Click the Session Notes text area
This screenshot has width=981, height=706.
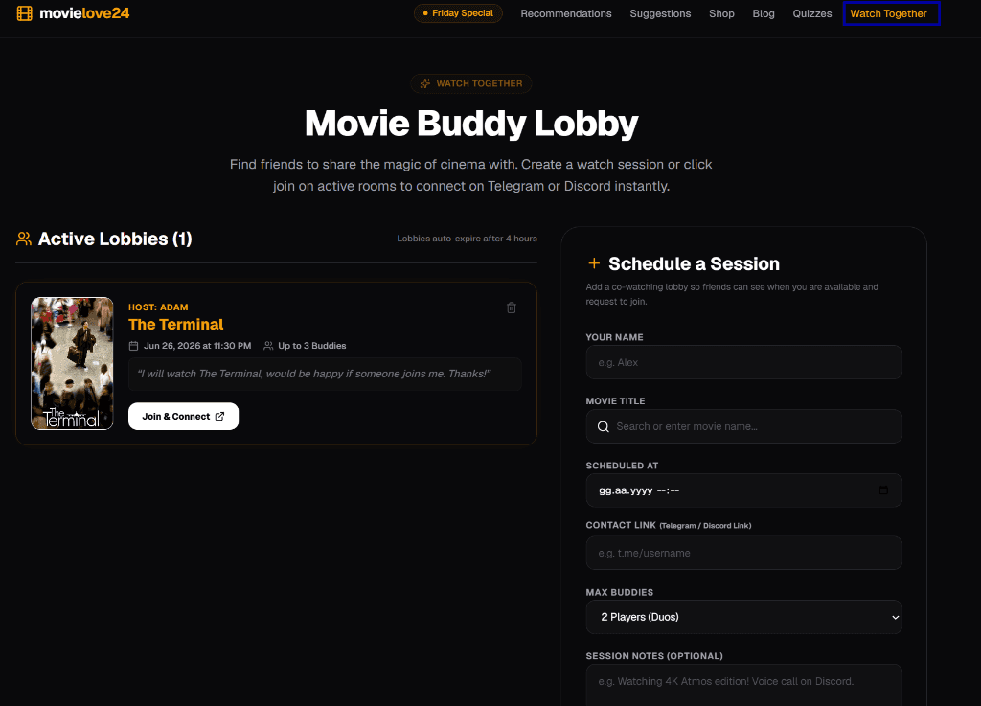click(743, 685)
